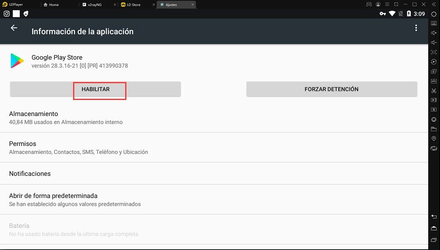Open Almacenamiento details
Screen dimensions: 440x250
pos(214,118)
